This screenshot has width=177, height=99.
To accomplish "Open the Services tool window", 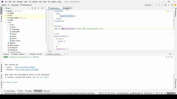I will [x=47, y=91].
